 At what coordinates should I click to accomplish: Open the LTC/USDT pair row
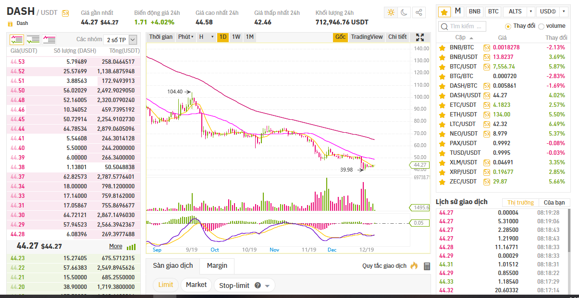(x=503, y=124)
